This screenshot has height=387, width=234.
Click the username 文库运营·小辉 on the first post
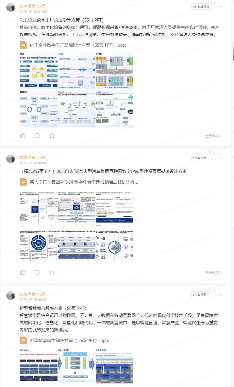coord(32,5)
